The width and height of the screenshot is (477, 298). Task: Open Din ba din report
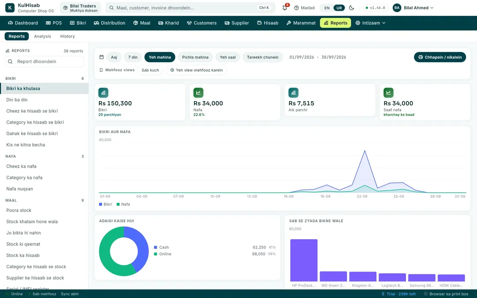pyautogui.click(x=44, y=100)
